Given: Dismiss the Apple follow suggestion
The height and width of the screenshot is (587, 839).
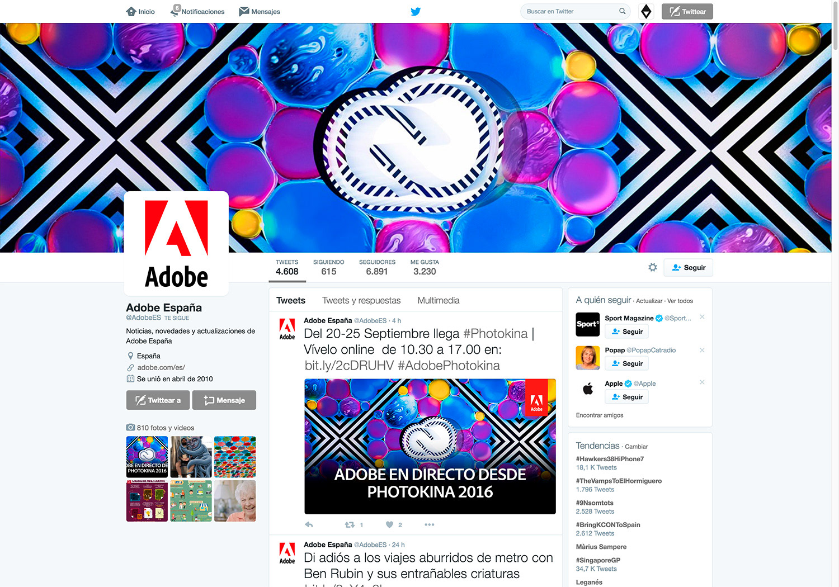Looking at the screenshot, I should [x=702, y=382].
